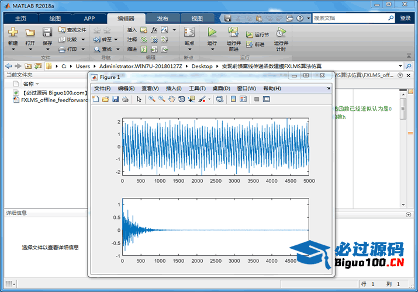
Task: Click the Save Figure floppy disk icon
Action: [x=115, y=99]
